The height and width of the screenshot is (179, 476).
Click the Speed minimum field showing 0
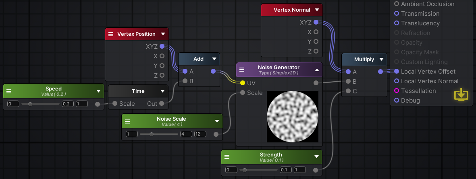[13, 104]
